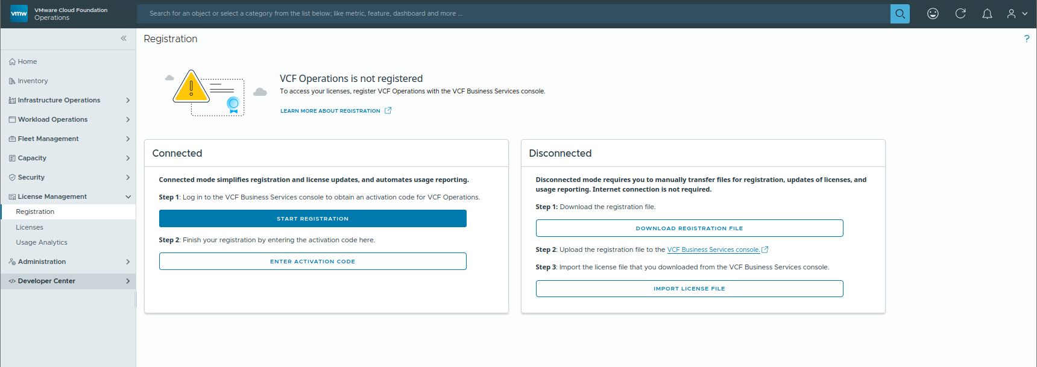Expand Capacity chevron

pos(128,158)
